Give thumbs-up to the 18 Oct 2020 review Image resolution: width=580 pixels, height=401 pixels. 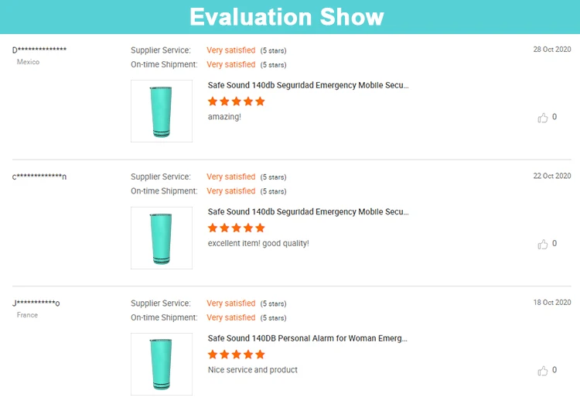point(543,371)
